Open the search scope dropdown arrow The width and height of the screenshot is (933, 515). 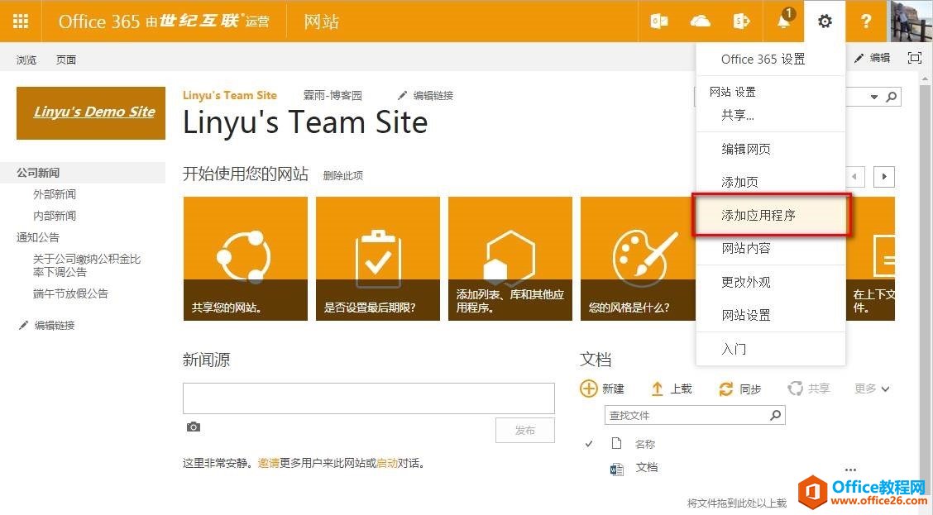click(x=874, y=98)
